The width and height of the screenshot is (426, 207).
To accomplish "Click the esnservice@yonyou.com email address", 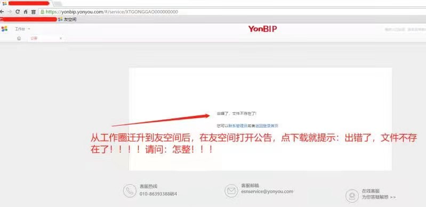I will pyautogui.click(x=267, y=191).
